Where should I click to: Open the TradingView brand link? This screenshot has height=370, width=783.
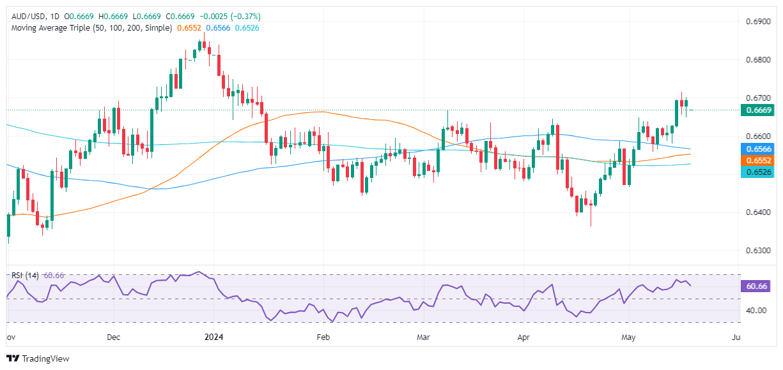(x=38, y=359)
